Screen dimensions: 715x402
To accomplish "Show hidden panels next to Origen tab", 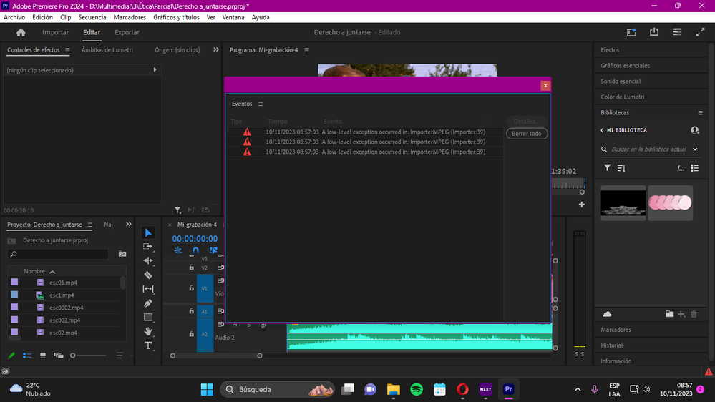I will [x=216, y=49].
